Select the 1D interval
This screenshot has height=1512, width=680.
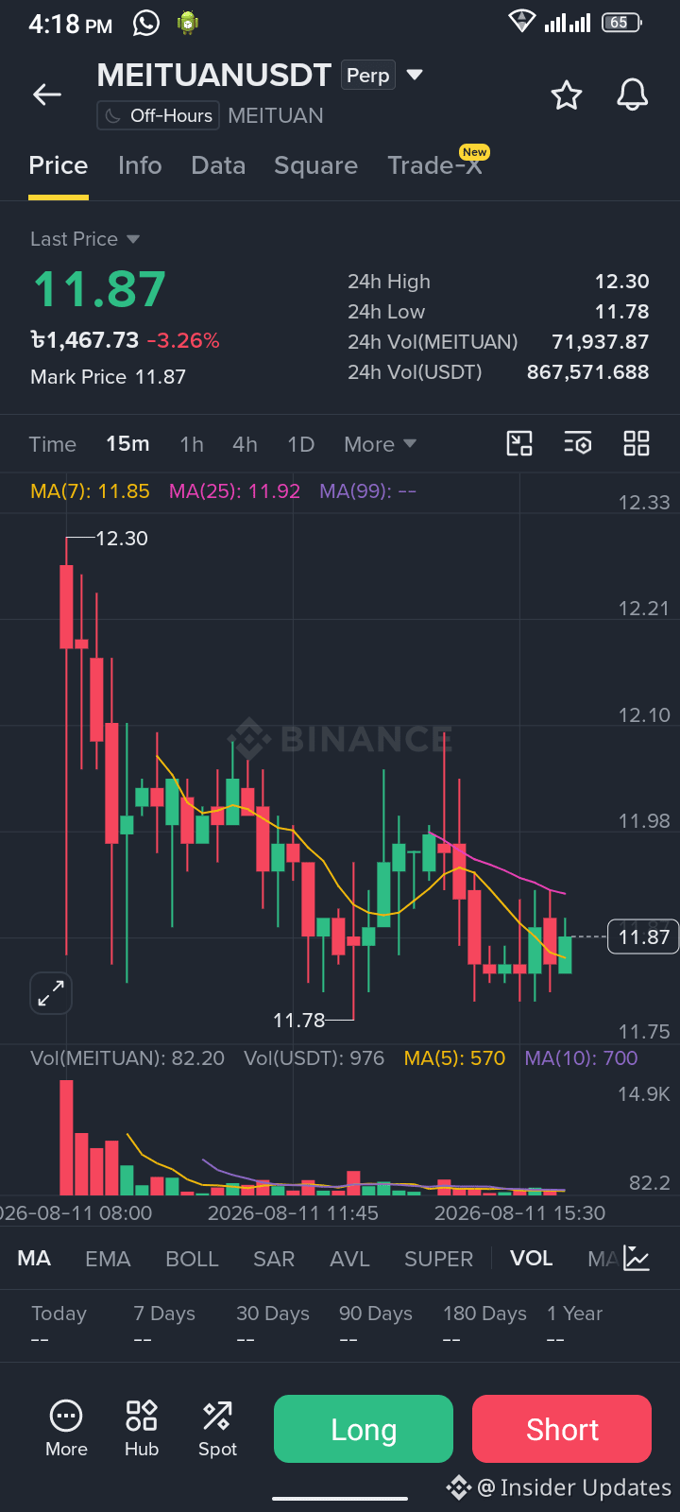pos(301,444)
